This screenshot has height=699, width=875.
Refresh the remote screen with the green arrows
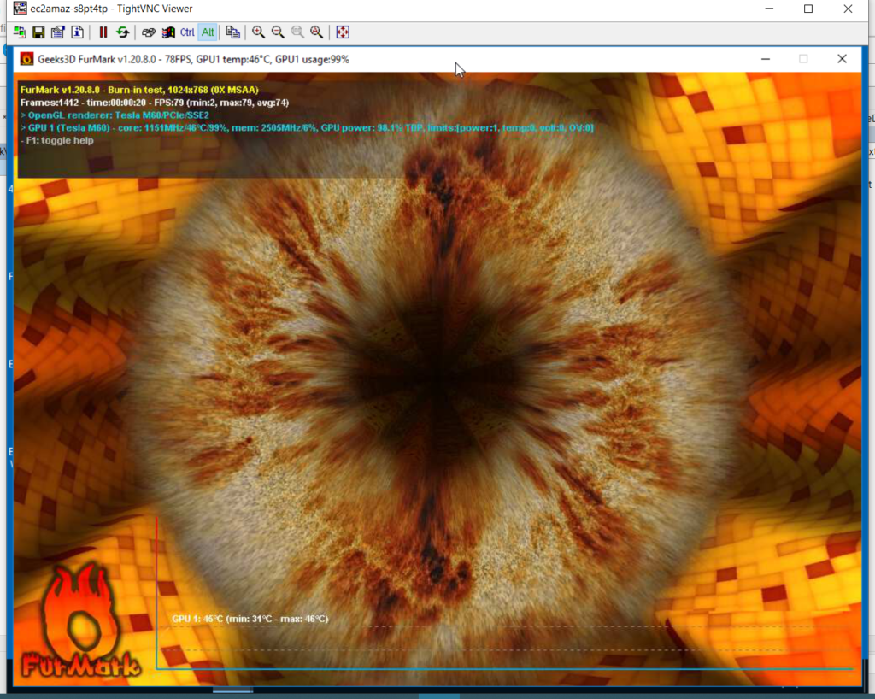123,32
